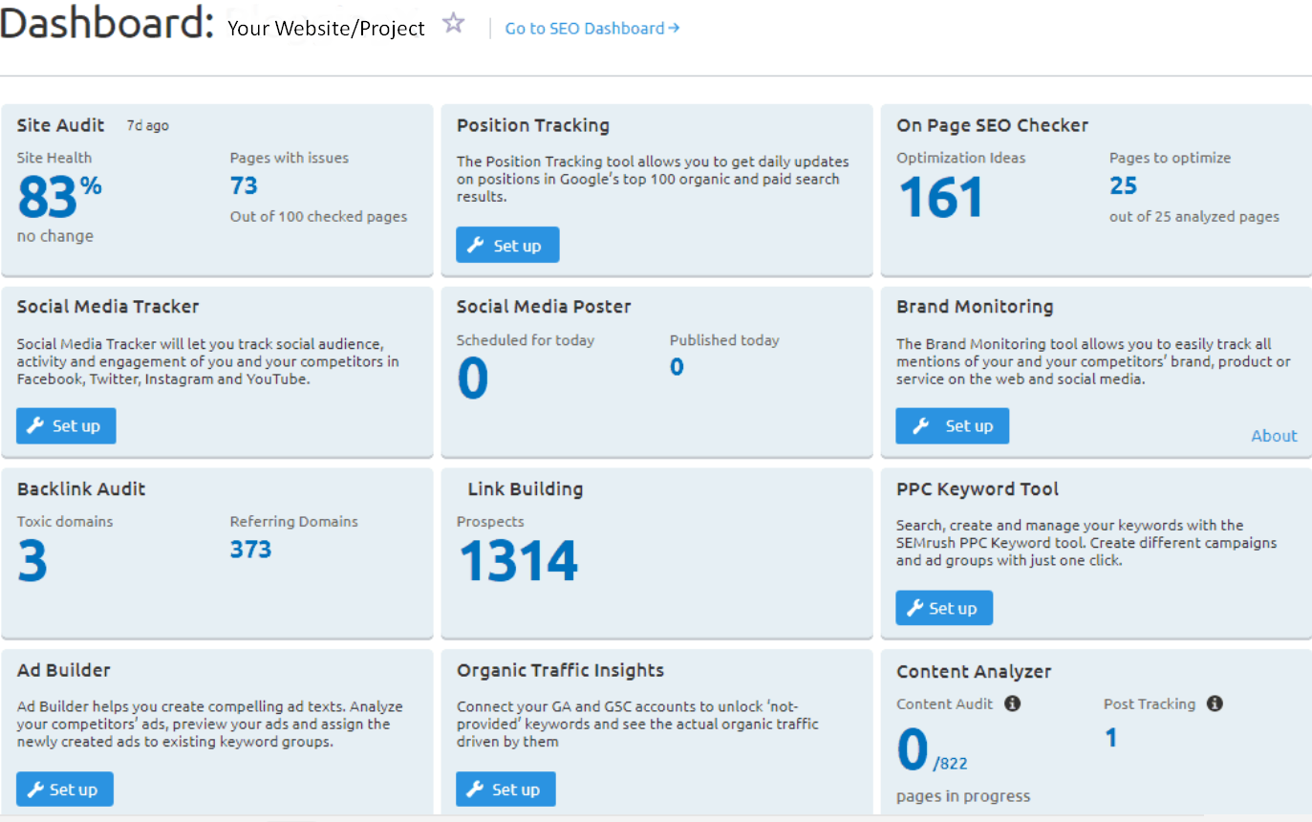Click the wrench icon on Ad Builder Set up
Screen dimensions: 1312x822
pos(35,789)
